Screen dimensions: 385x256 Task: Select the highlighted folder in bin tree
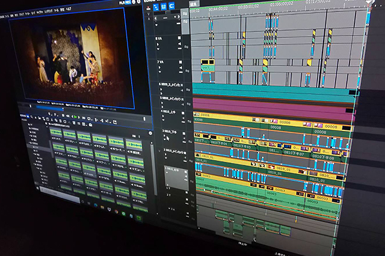[39, 147]
